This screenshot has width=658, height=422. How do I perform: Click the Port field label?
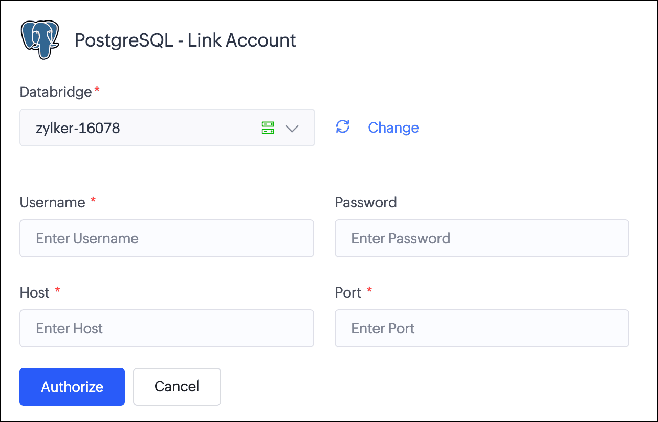[348, 292]
